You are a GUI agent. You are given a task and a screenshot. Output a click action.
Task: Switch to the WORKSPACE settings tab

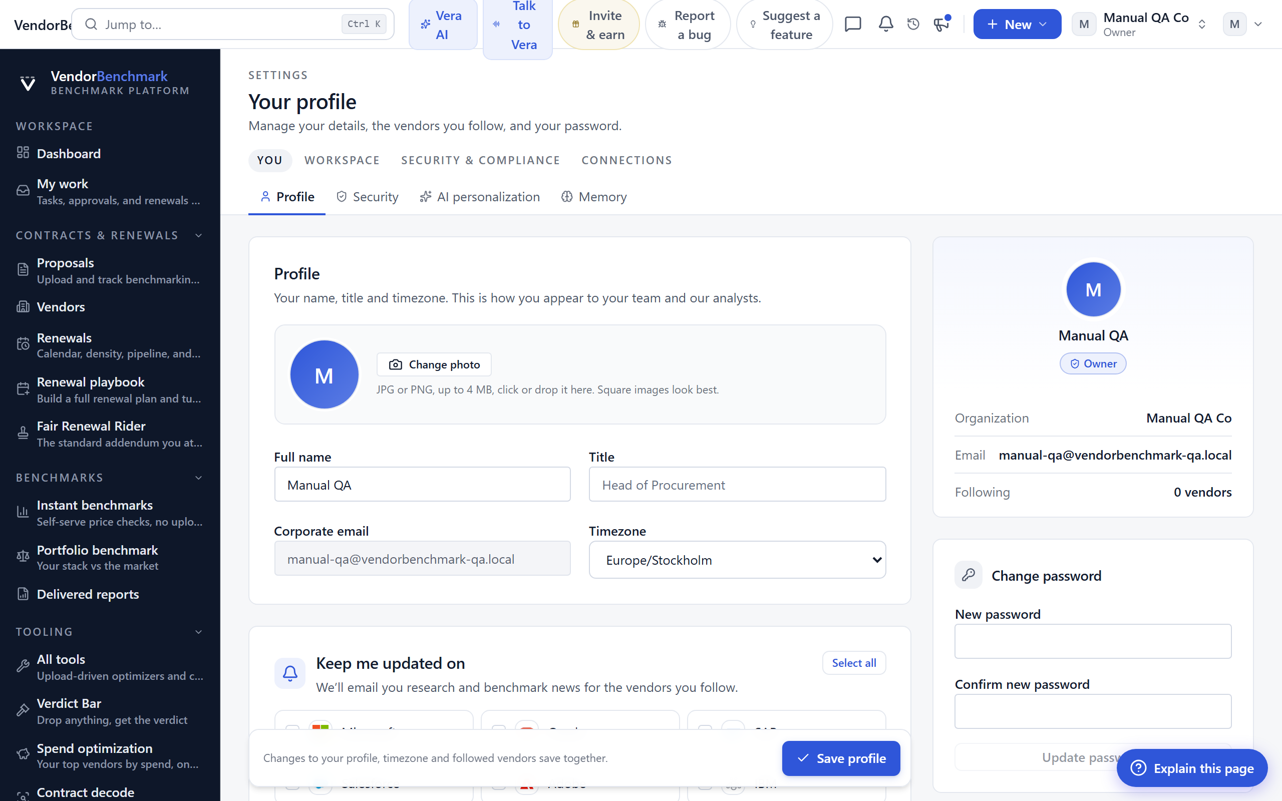pyautogui.click(x=342, y=161)
